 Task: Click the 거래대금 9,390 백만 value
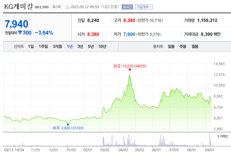point(211,34)
